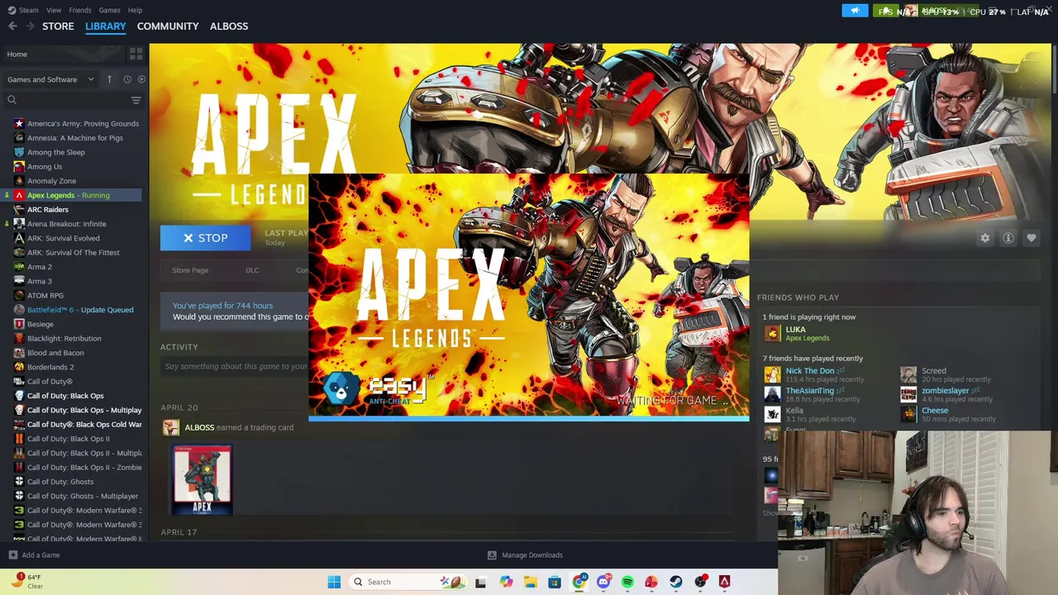Open game settings gear icon

[x=984, y=238]
